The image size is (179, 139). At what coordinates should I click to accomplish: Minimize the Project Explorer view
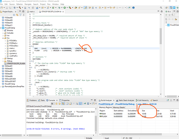pos(20,11)
